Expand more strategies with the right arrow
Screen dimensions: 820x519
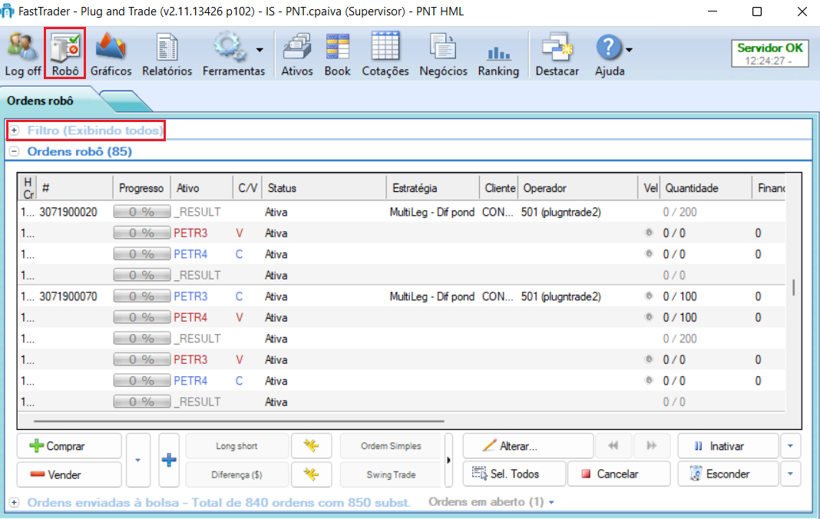[x=448, y=461]
